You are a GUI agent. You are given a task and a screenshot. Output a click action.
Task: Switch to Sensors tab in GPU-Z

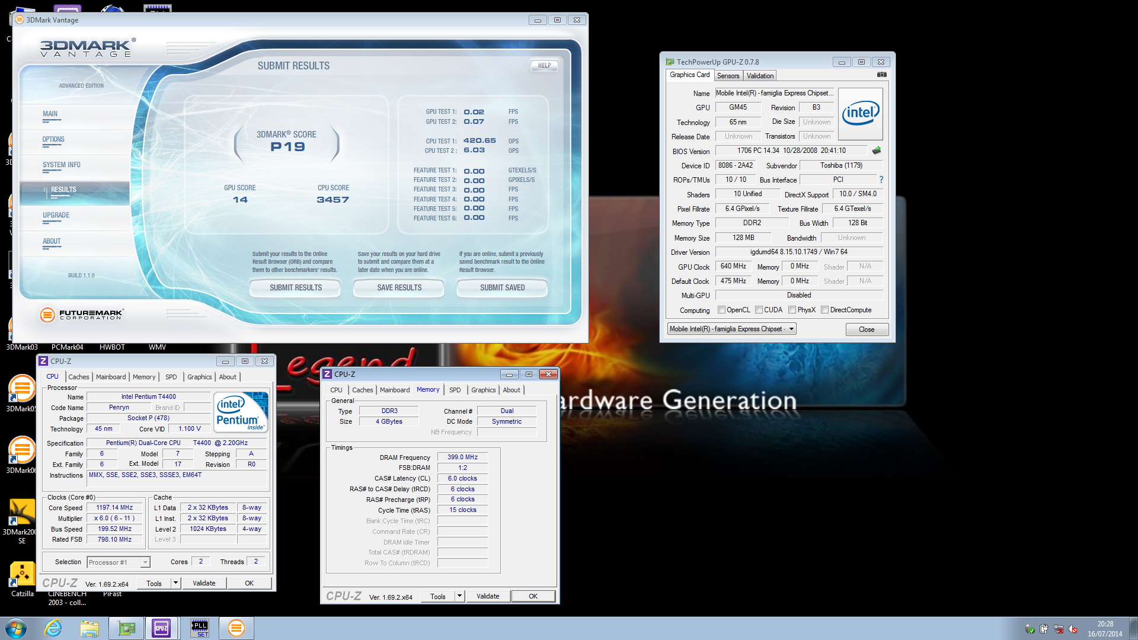pyautogui.click(x=728, y=76)
